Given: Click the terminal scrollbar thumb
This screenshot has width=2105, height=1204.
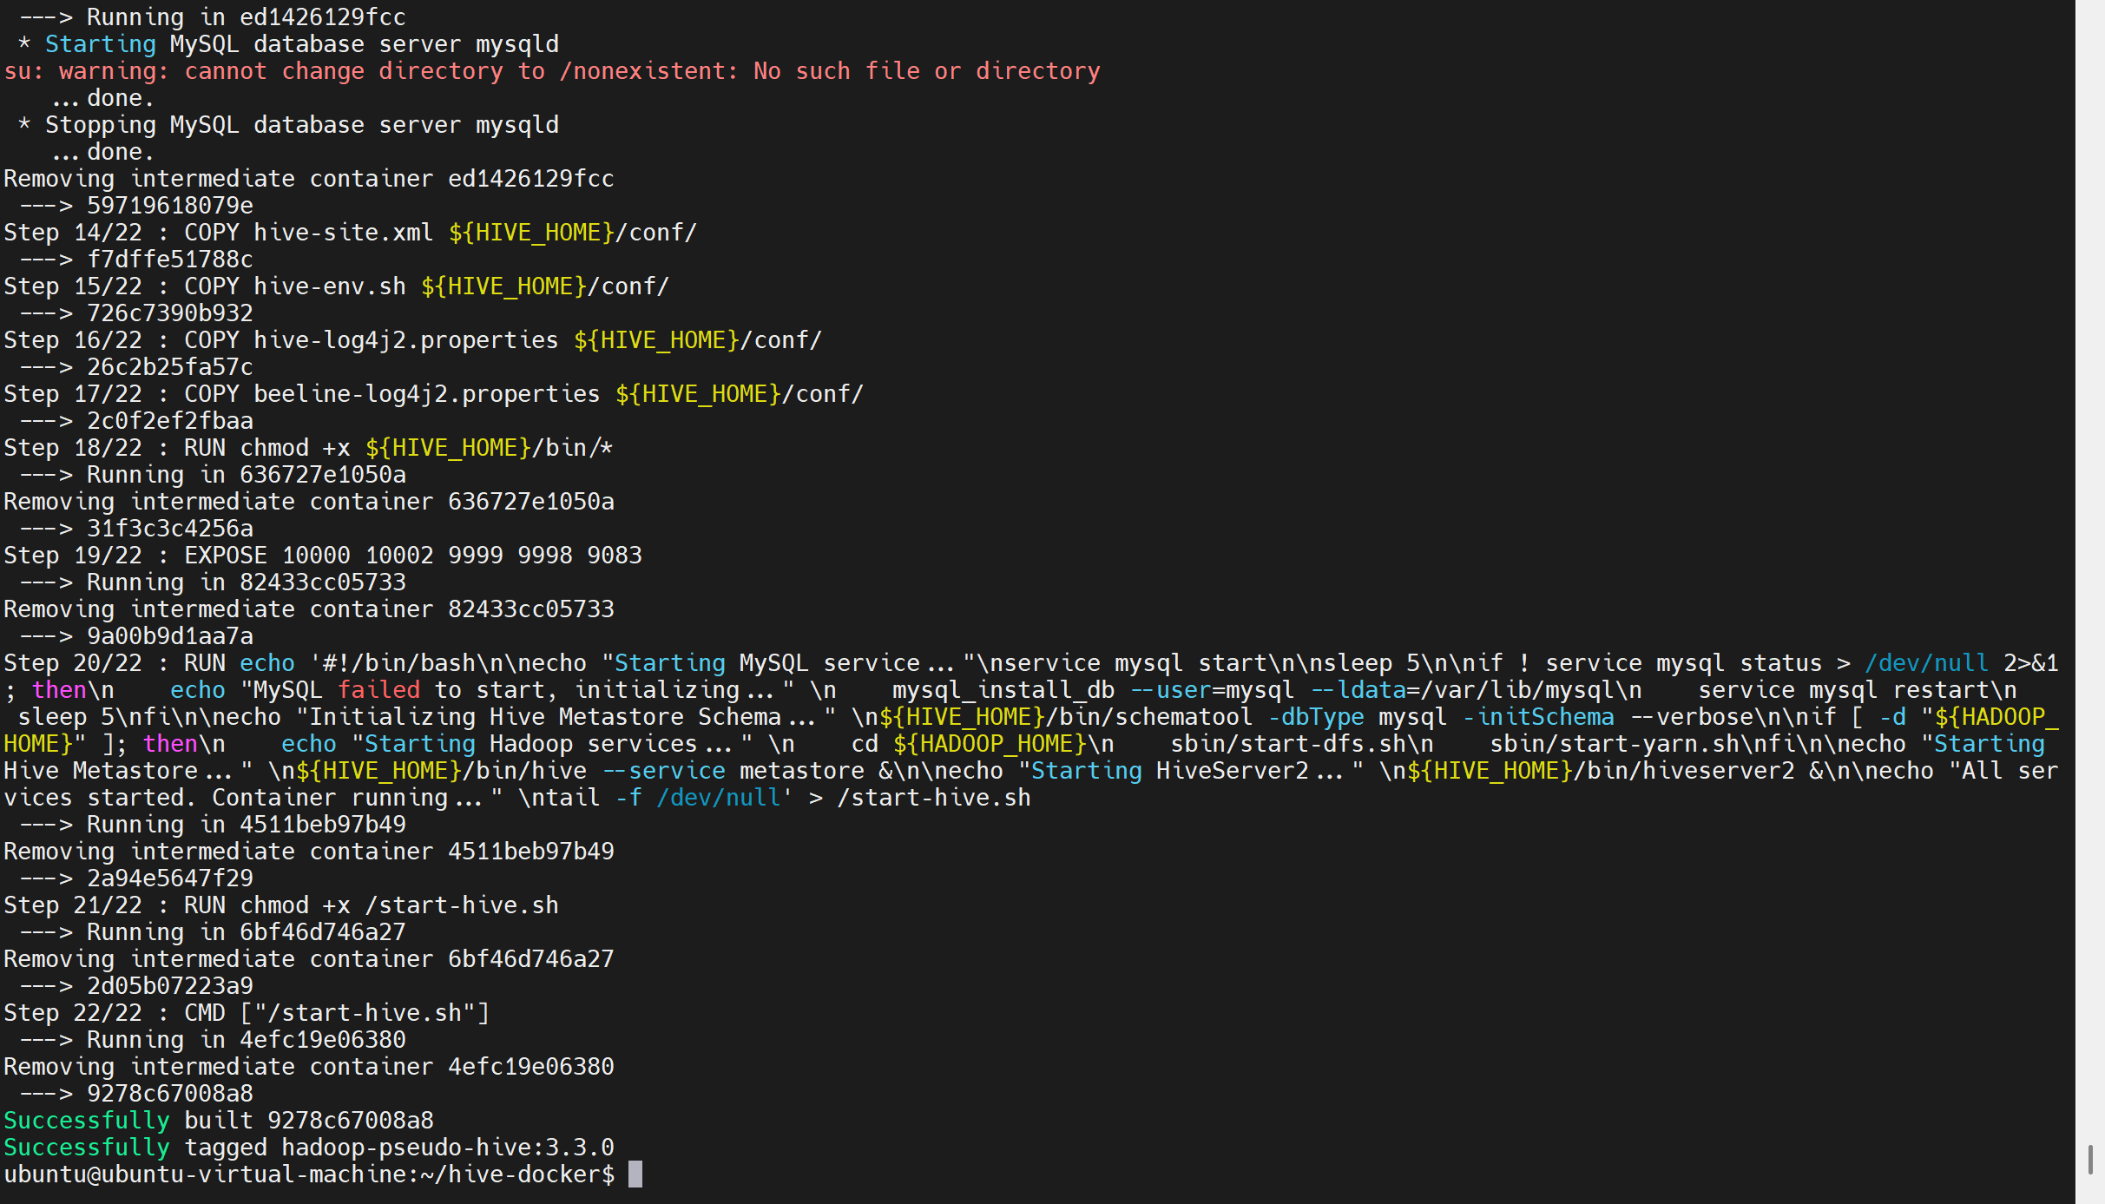Looking at the screenshot, I should [2089, 1160].
